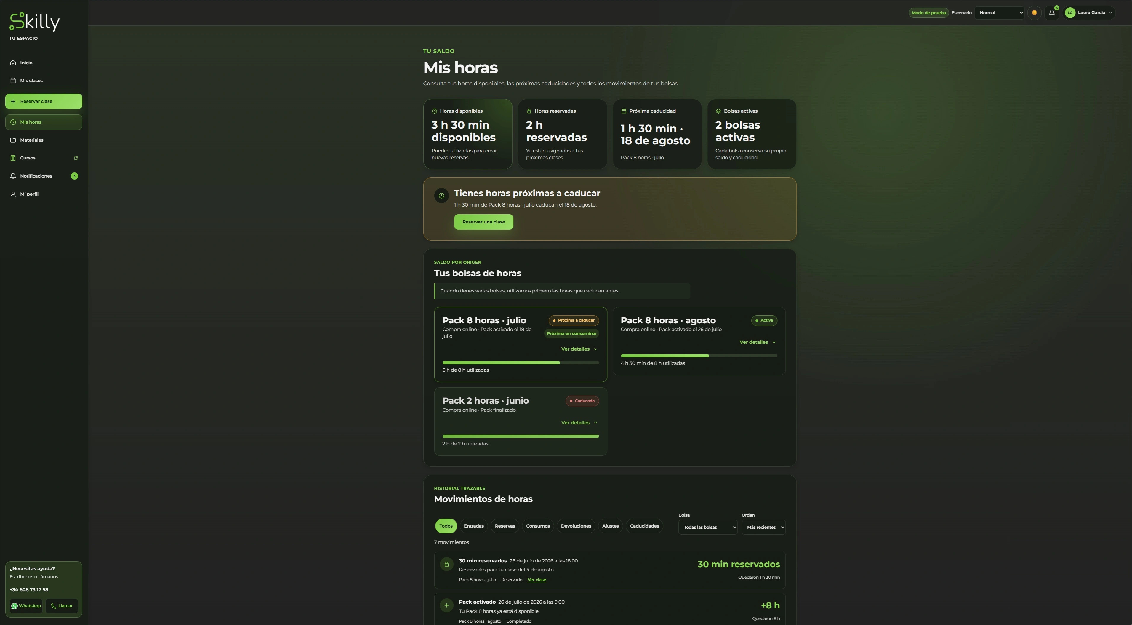This screenshot has width=1132, height=625.
Task: Expand Ver detalles for Pack 2 horas junio
Action: (x=579, y=423)
